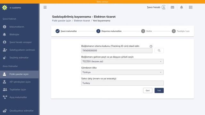205x115 pixels.
Task: Open Qeydiyyatsız xidmətlər link in sidebar
Action: [21, 111]
